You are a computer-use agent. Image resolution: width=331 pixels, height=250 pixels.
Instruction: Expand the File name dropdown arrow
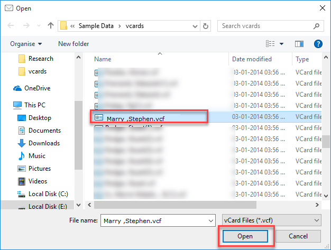point(210,221)
